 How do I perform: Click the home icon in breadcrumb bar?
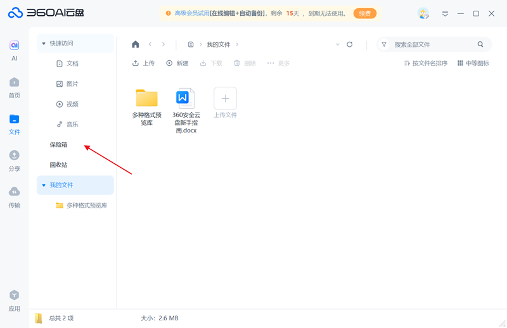[x=135, y=44]
